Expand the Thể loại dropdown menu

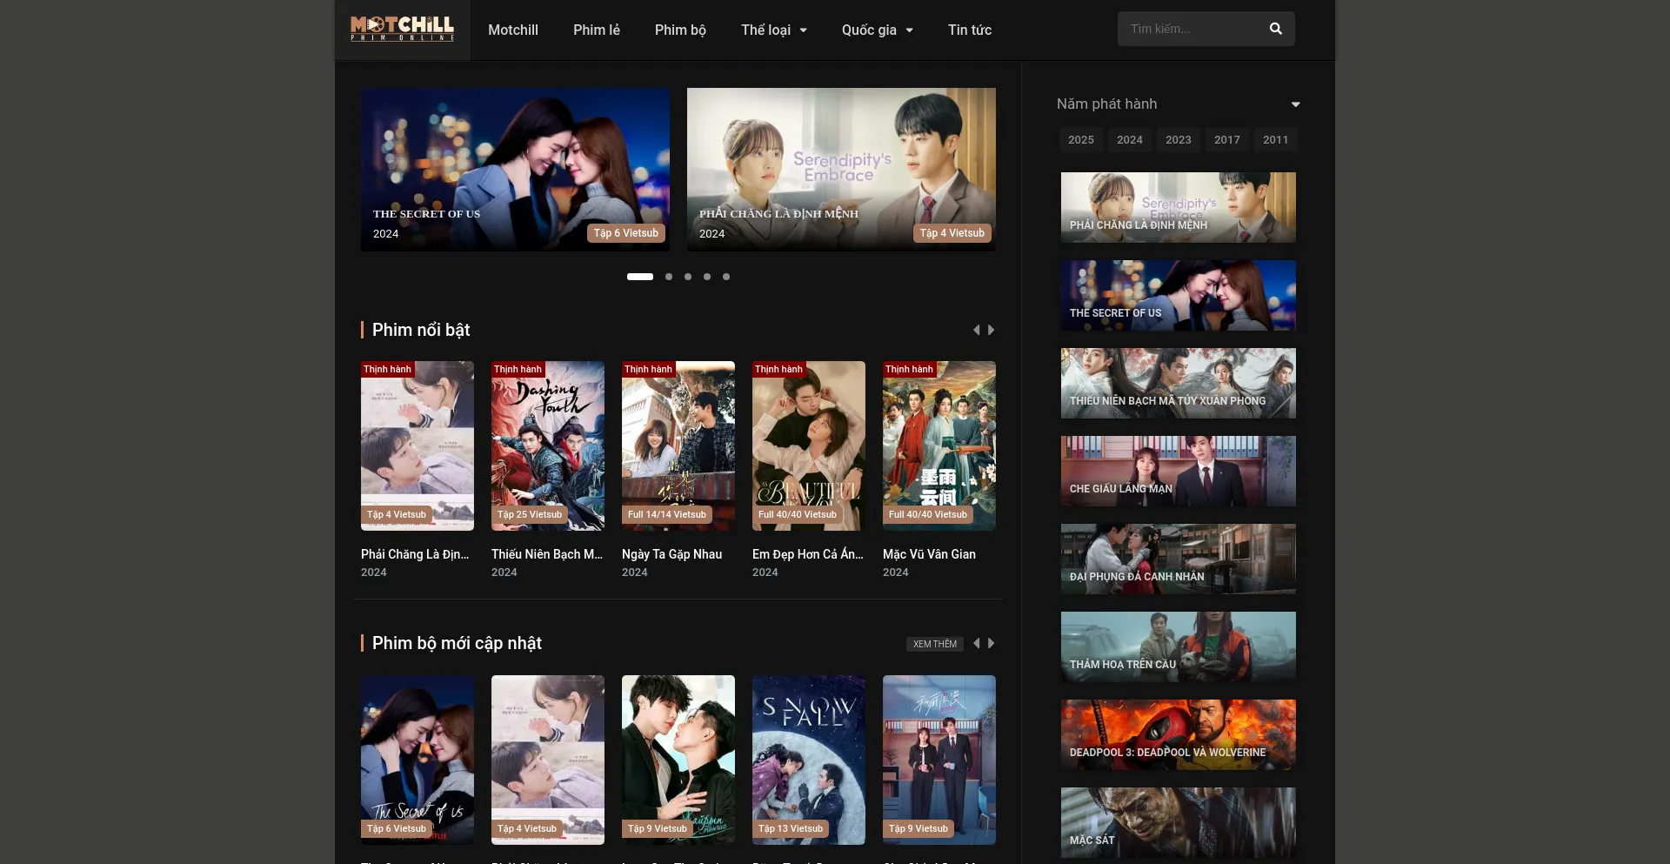[x=773, y=30]
